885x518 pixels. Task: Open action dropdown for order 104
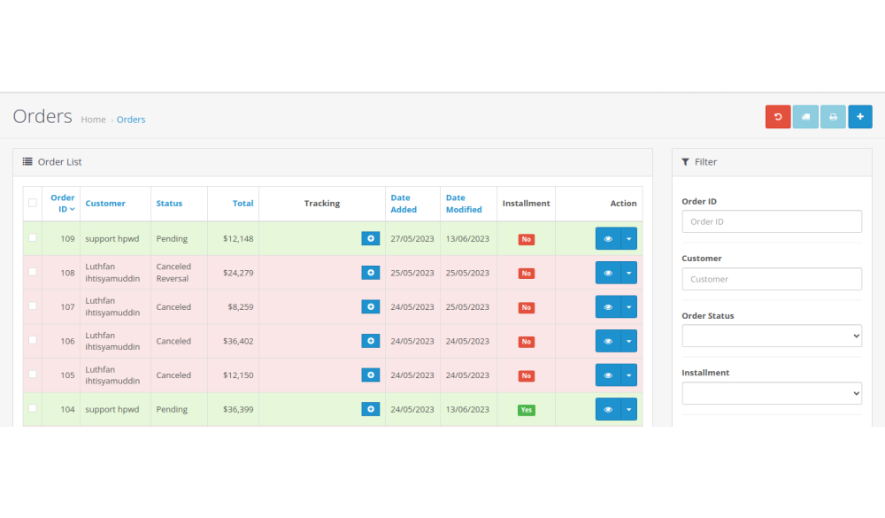(x=628, y=410)
